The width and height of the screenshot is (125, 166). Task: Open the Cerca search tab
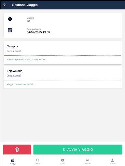click(37, 161)
